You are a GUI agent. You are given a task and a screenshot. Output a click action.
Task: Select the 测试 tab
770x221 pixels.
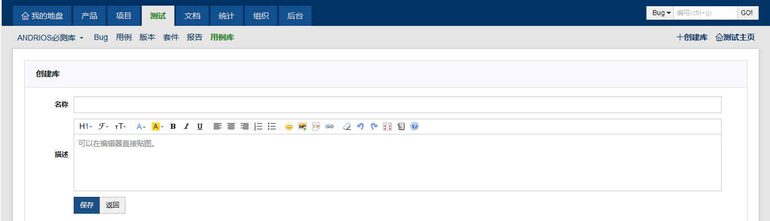point(158,16)
